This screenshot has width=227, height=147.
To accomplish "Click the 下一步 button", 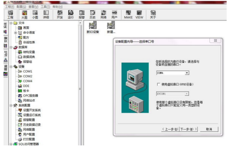I will tap(188, 129).
